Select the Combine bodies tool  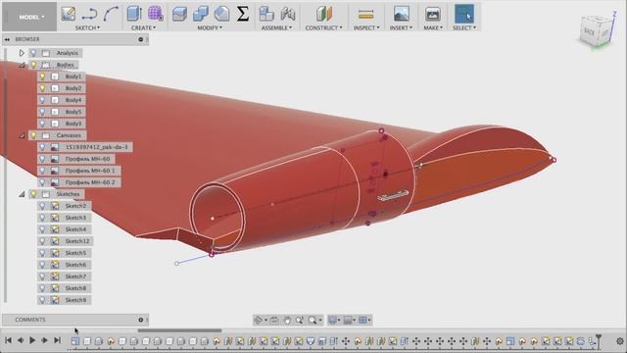point(200,15)
